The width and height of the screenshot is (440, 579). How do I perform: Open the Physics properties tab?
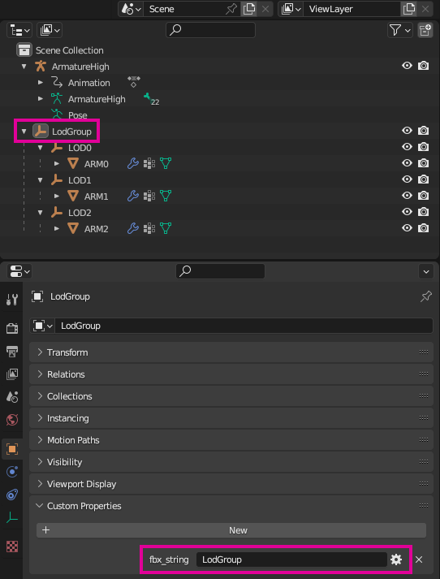click(12, 472)
